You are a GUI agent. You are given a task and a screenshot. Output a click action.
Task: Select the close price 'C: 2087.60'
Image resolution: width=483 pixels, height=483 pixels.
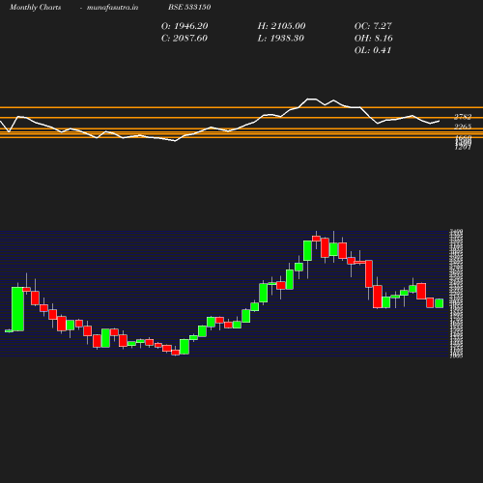click(185, 39)
